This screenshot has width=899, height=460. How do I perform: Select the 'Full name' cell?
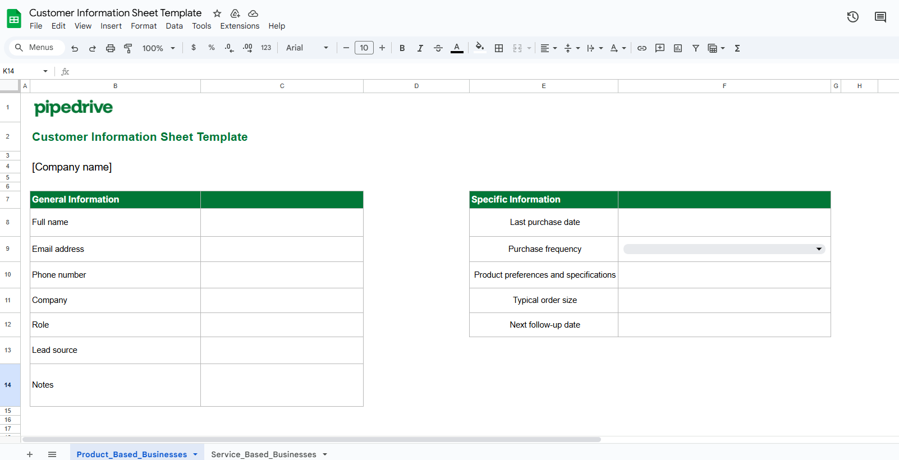pyautogui.click(x=115, y=222)
